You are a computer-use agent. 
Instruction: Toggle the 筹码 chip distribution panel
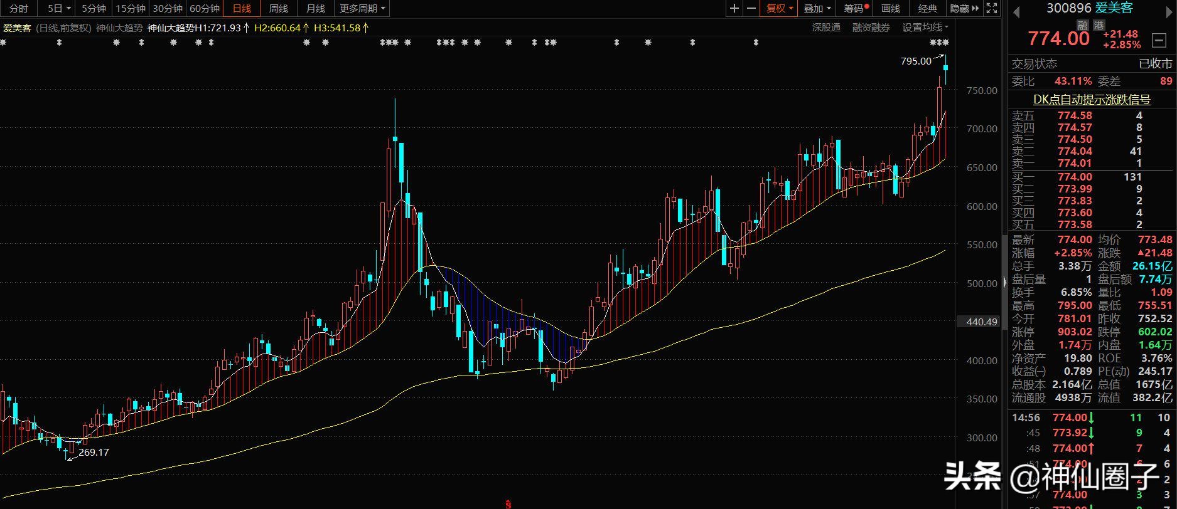coord(855,8)
